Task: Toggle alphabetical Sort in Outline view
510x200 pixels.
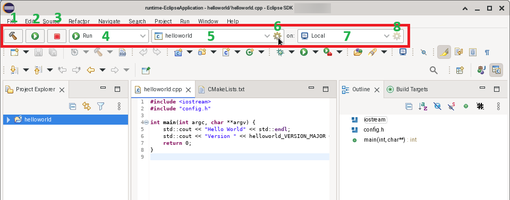Action: click(x=423, y=106)
